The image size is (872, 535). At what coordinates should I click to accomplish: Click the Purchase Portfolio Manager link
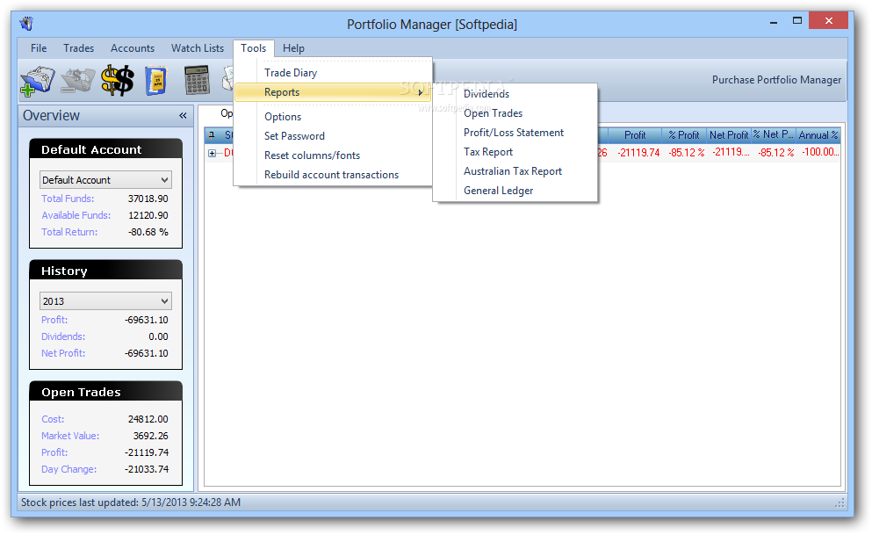click(776, 80)
